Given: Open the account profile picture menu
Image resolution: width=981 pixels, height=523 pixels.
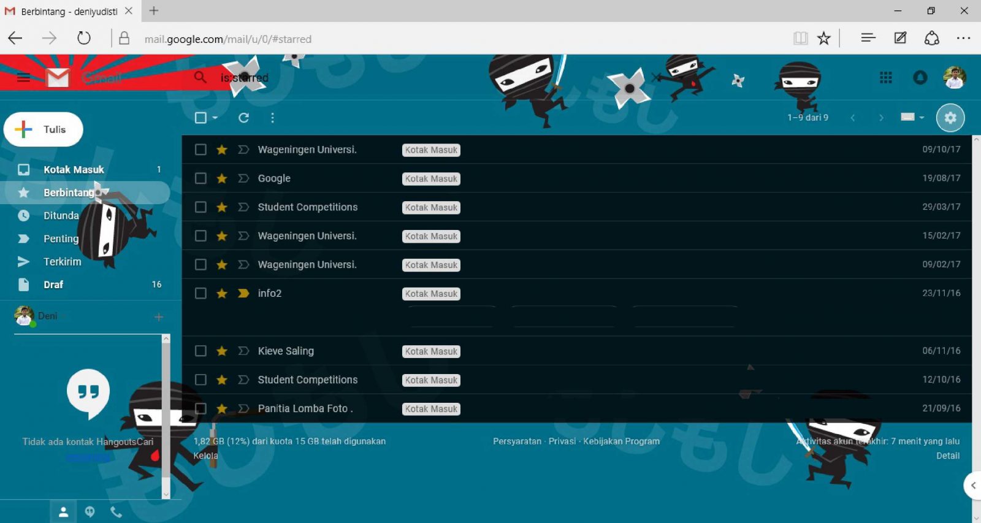Looking at the screenshot, I should [x=954, y=78].
